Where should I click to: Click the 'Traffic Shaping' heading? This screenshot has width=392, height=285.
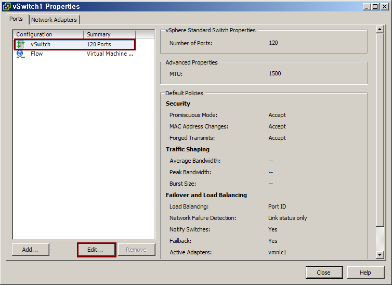coord(188,149)
